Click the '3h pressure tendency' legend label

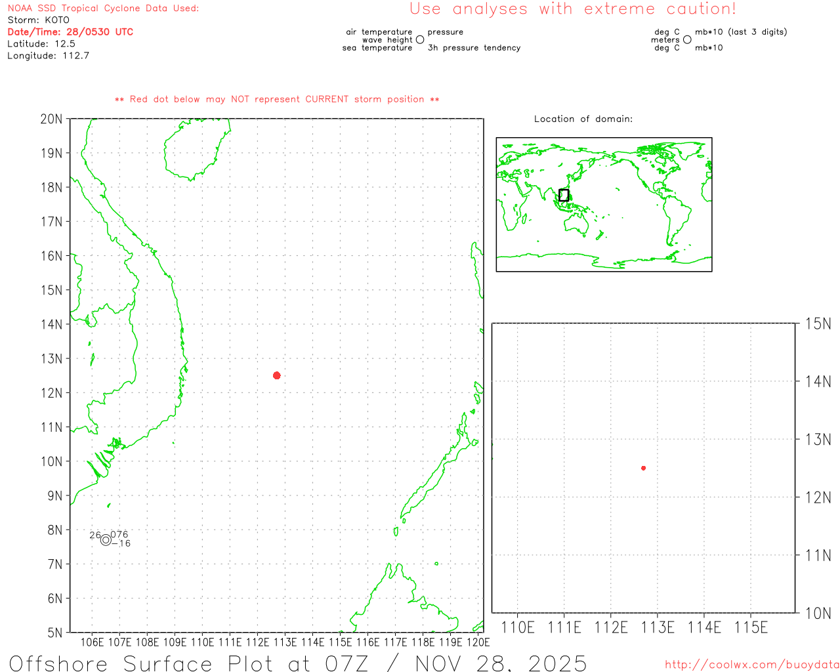(474, 48)
